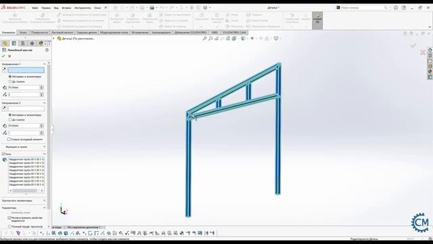Select up to reference option in Direction 2
433x244 pixels.
(10, 120)
